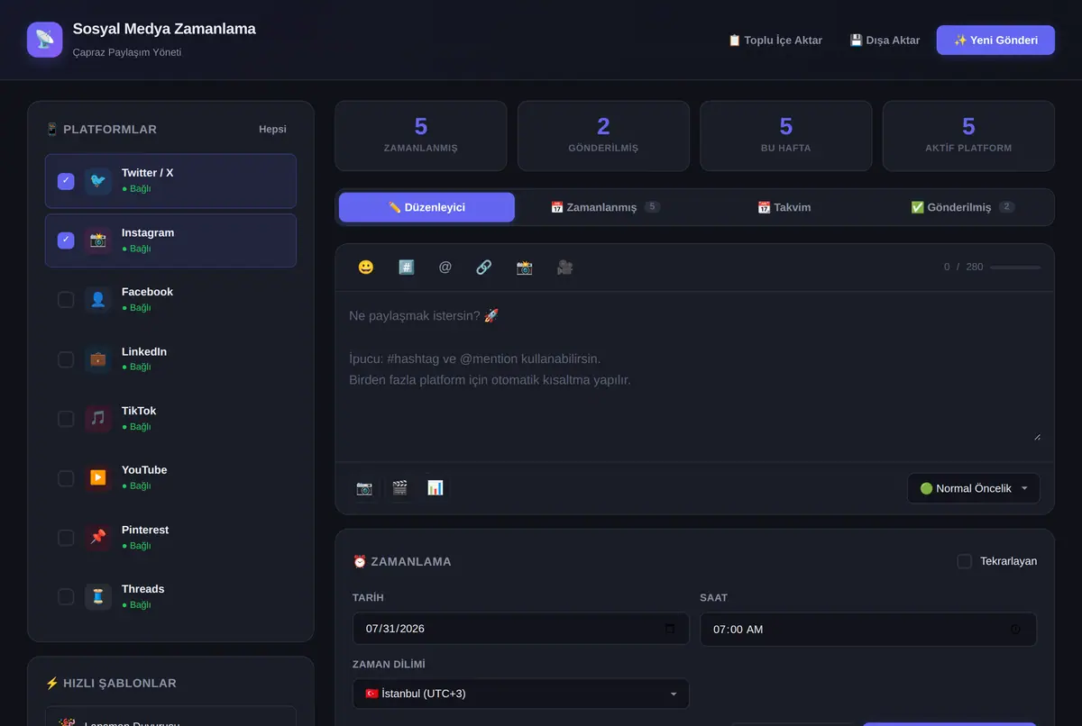This screenshot has height=726, width=1082.
Task: Go to the Takvim tab
Action: pos(784,207)
